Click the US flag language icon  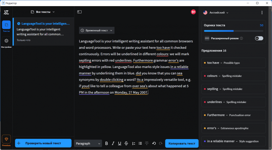(x=205, y=13)
